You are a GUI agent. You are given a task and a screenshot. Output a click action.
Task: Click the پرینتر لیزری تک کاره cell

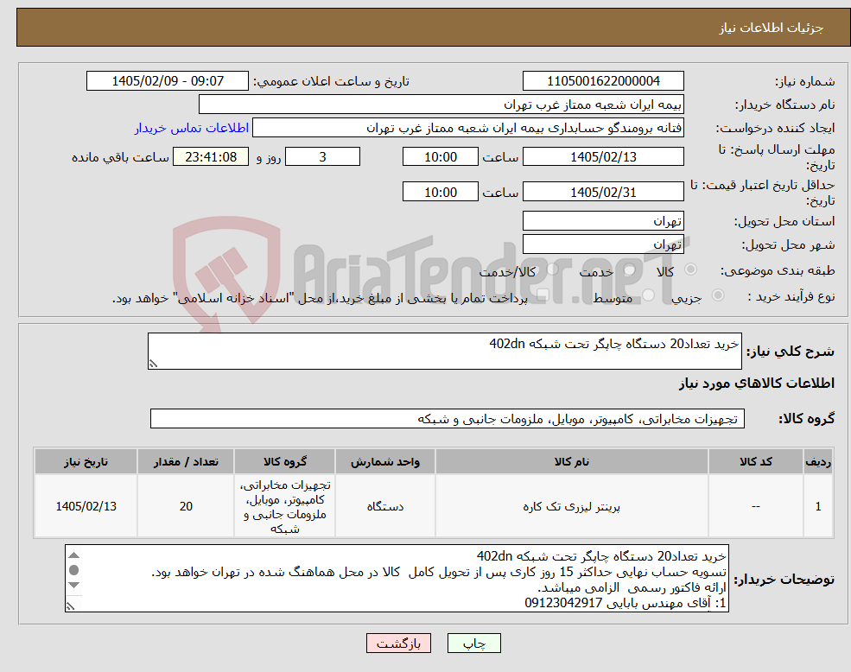pyautogui.click(x=571, y=506)
